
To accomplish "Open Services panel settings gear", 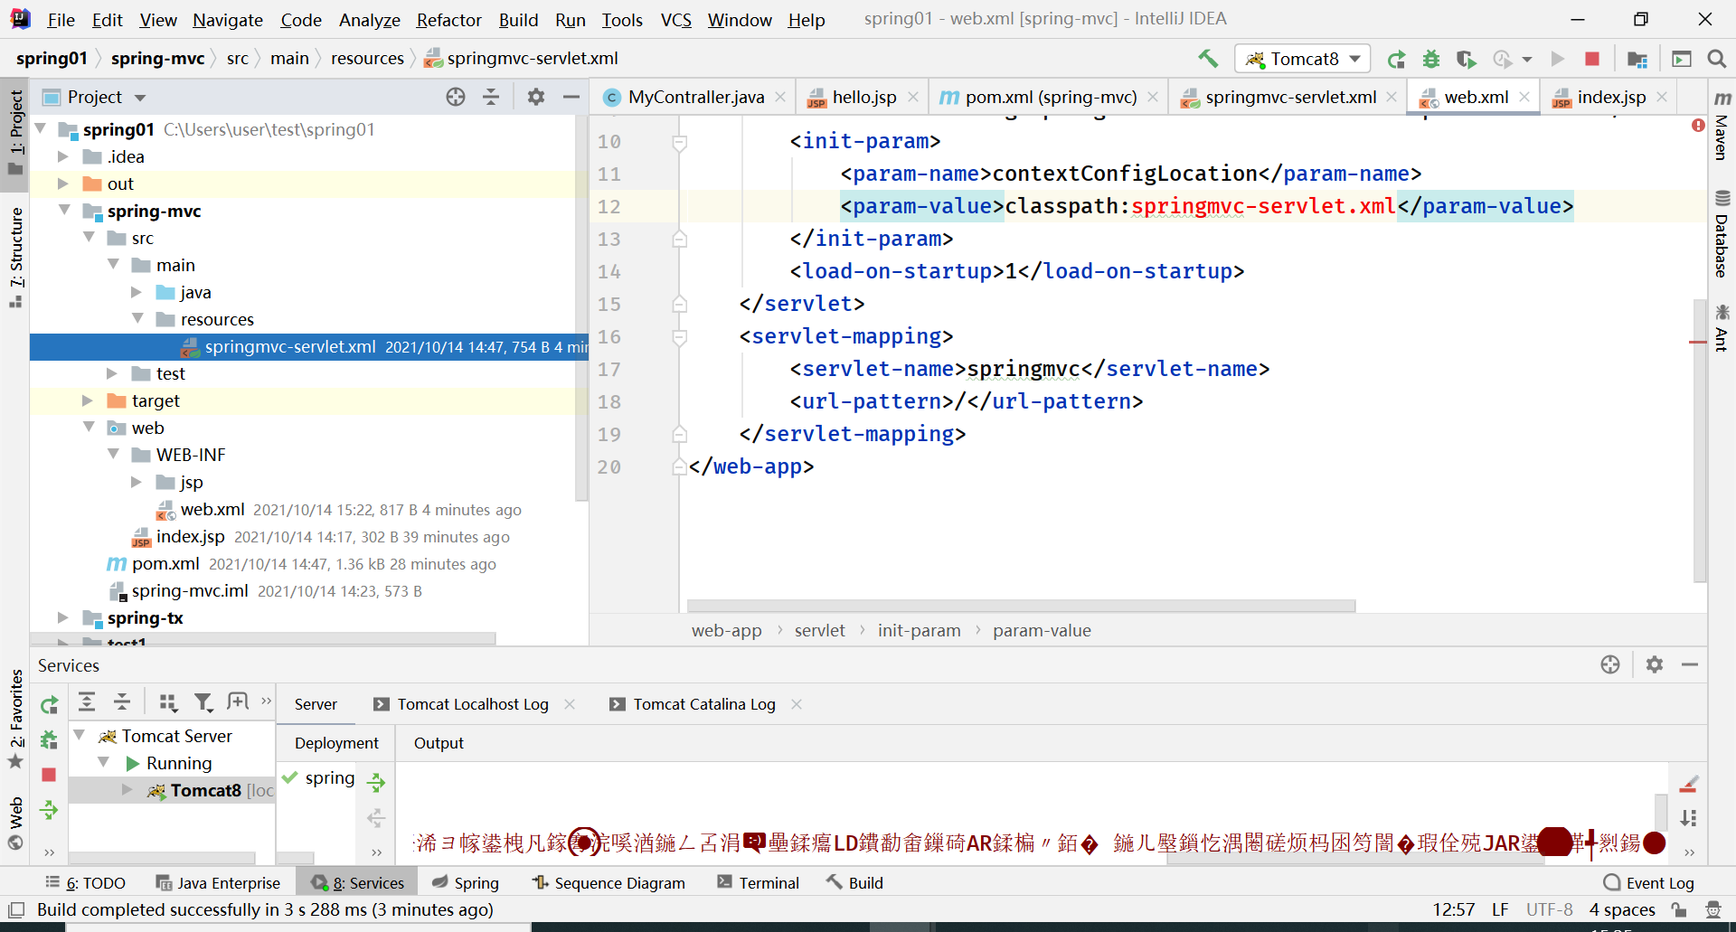I will (1655, 664).
